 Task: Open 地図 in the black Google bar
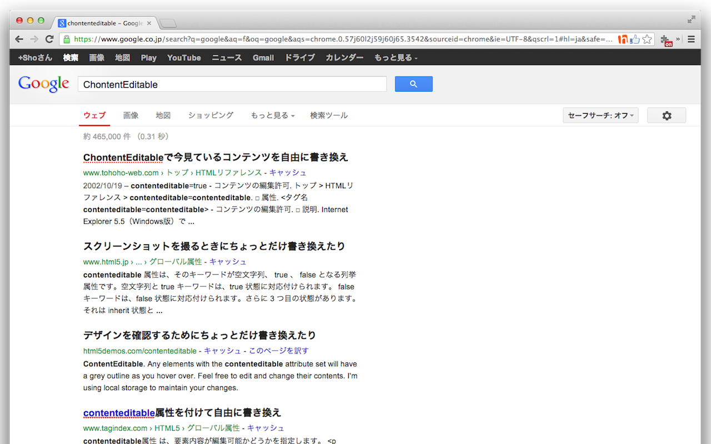click(x=122, y=58)
